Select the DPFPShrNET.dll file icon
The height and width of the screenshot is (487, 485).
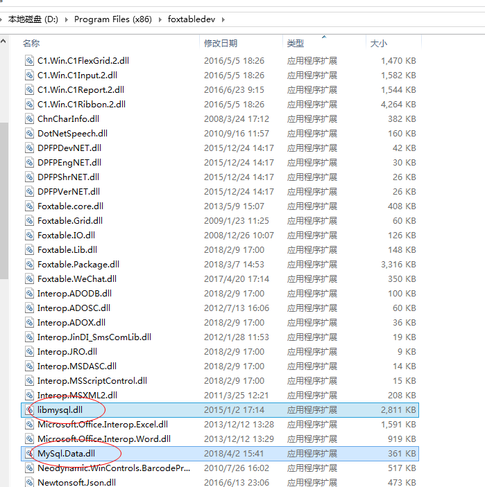pos(29,177)
